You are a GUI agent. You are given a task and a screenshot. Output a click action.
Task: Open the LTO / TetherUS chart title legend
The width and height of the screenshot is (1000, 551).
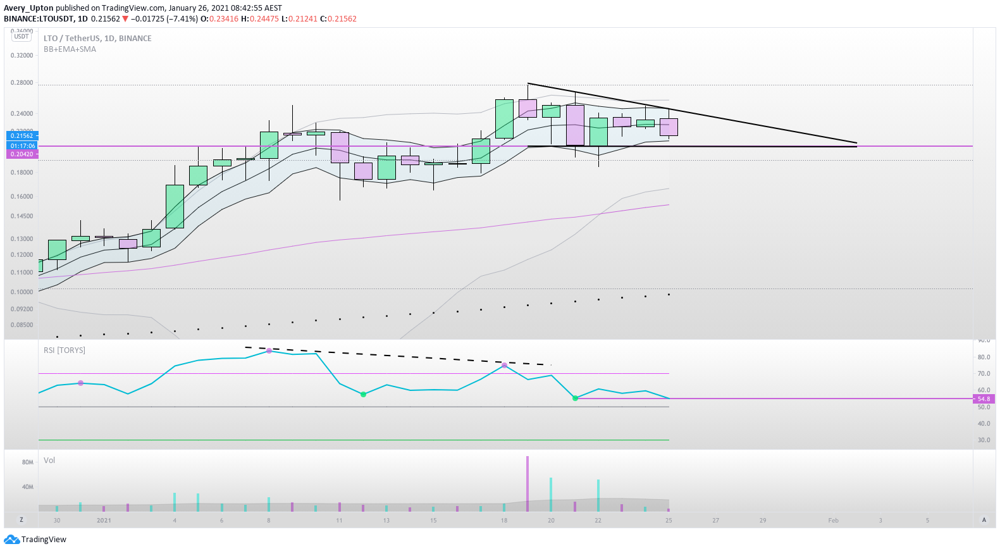point(97,38)
